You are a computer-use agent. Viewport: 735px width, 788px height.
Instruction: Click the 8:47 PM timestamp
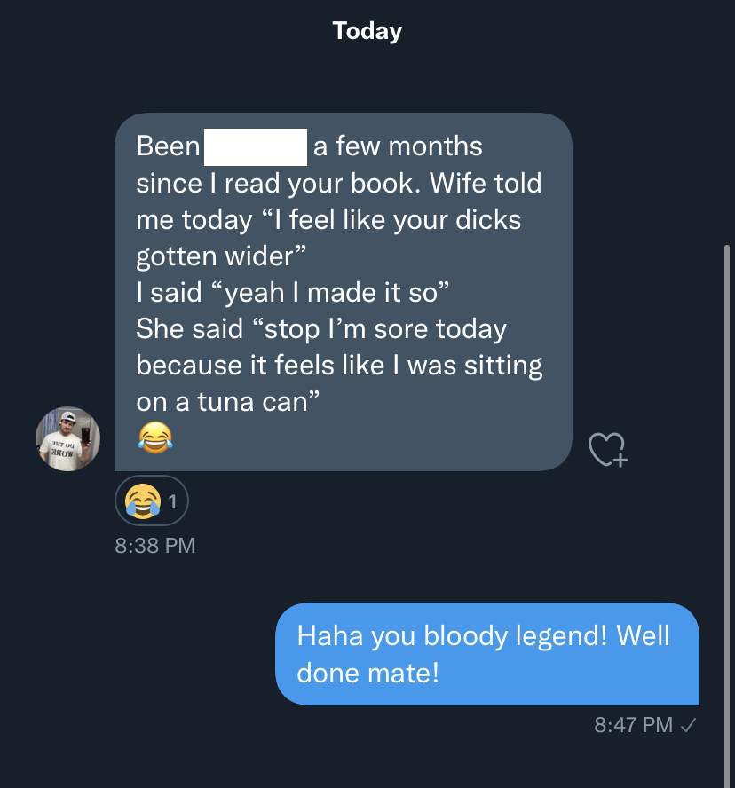(633, 725)
